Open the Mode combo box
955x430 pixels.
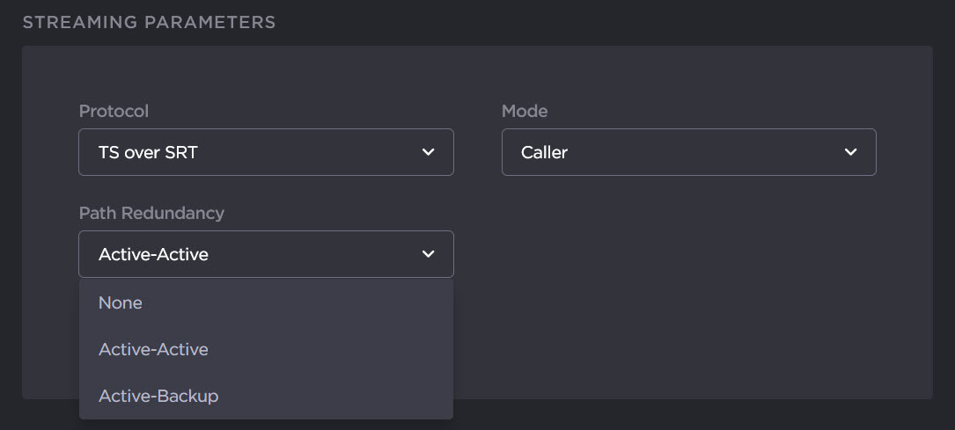pos(688,152)
